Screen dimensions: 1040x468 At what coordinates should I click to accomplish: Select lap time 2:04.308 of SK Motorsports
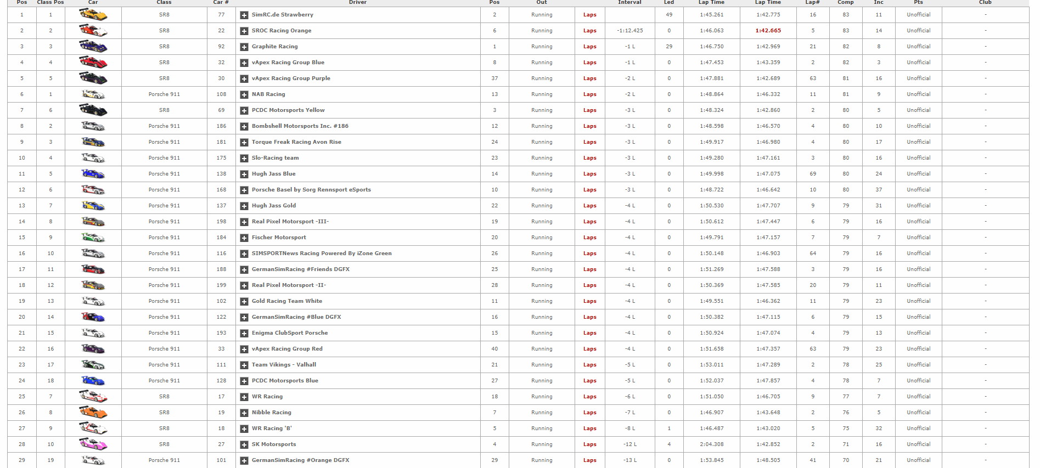[x=712, y=444]
